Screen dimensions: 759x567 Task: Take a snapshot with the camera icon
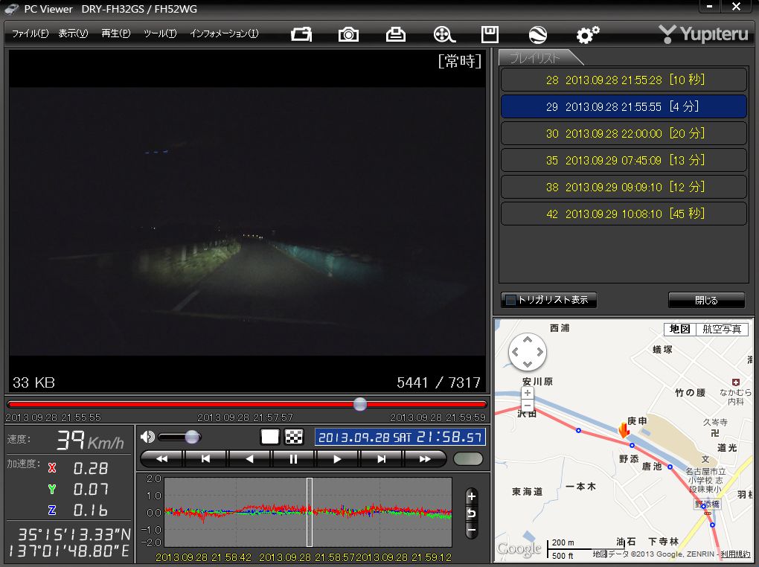tap(348, 34)
